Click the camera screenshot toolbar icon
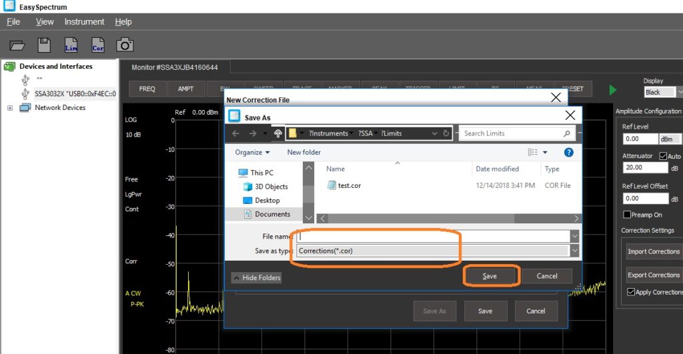 [x=124, y=45]
